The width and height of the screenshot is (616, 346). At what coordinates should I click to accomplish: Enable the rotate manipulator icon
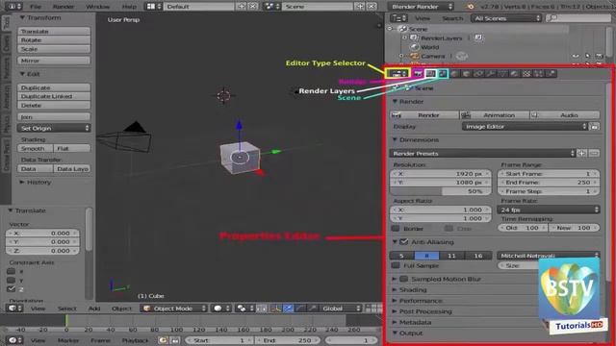(300, 309)
